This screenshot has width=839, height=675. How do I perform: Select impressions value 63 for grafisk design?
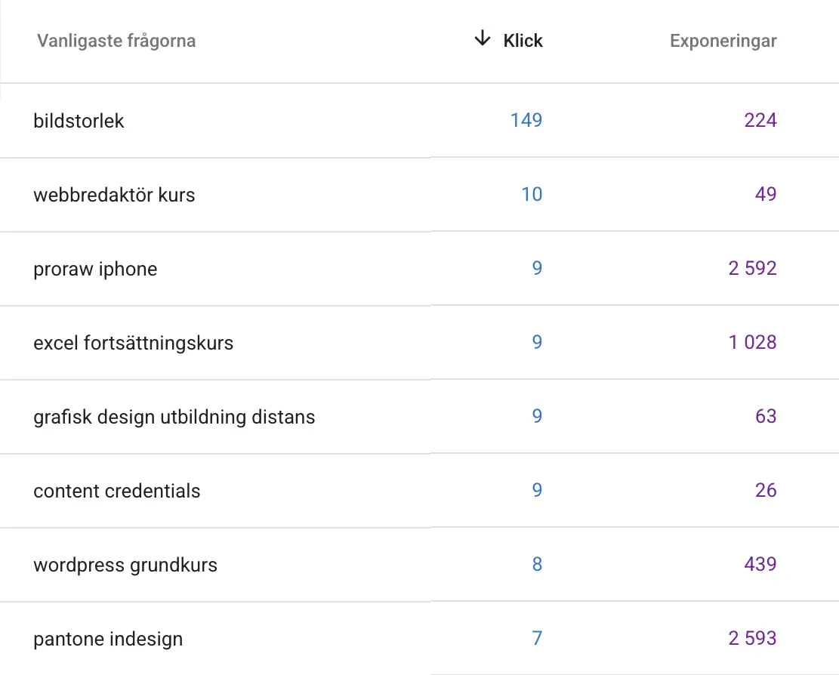(766, 415)
